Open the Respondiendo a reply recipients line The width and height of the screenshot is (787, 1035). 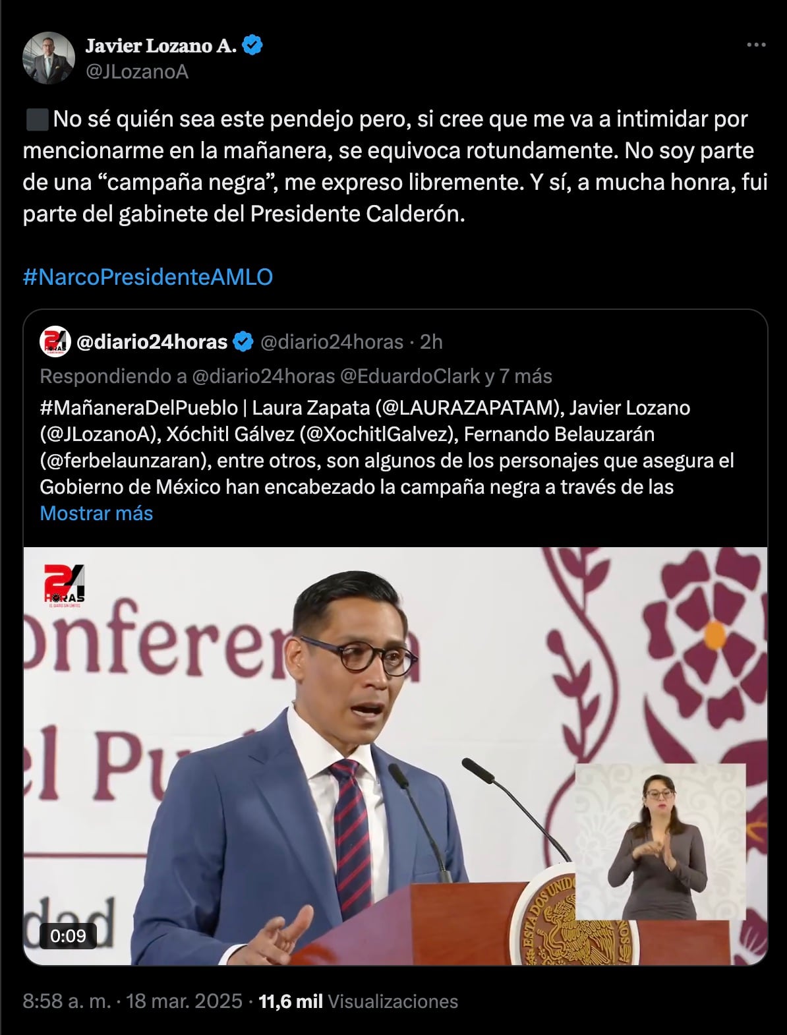(x=296, y=376)
